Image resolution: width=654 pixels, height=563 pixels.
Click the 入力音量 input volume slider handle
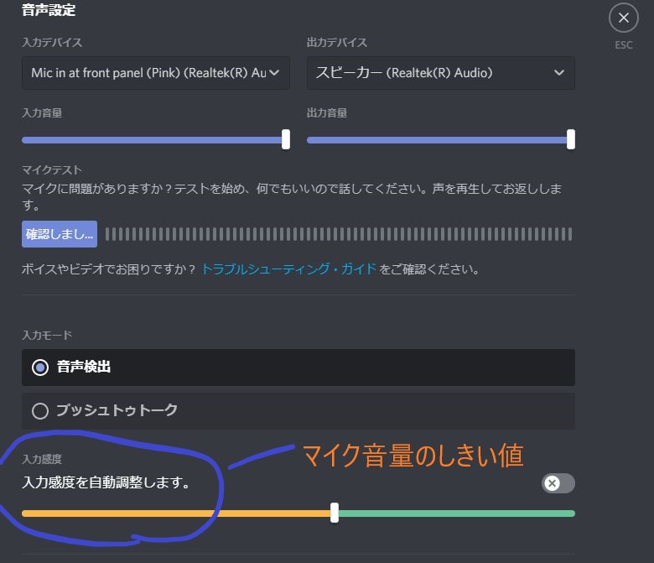[286, 139]
